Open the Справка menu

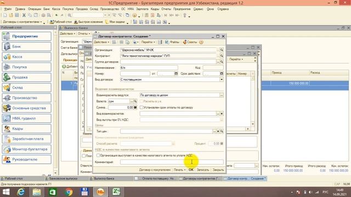(x=223, y=9)
